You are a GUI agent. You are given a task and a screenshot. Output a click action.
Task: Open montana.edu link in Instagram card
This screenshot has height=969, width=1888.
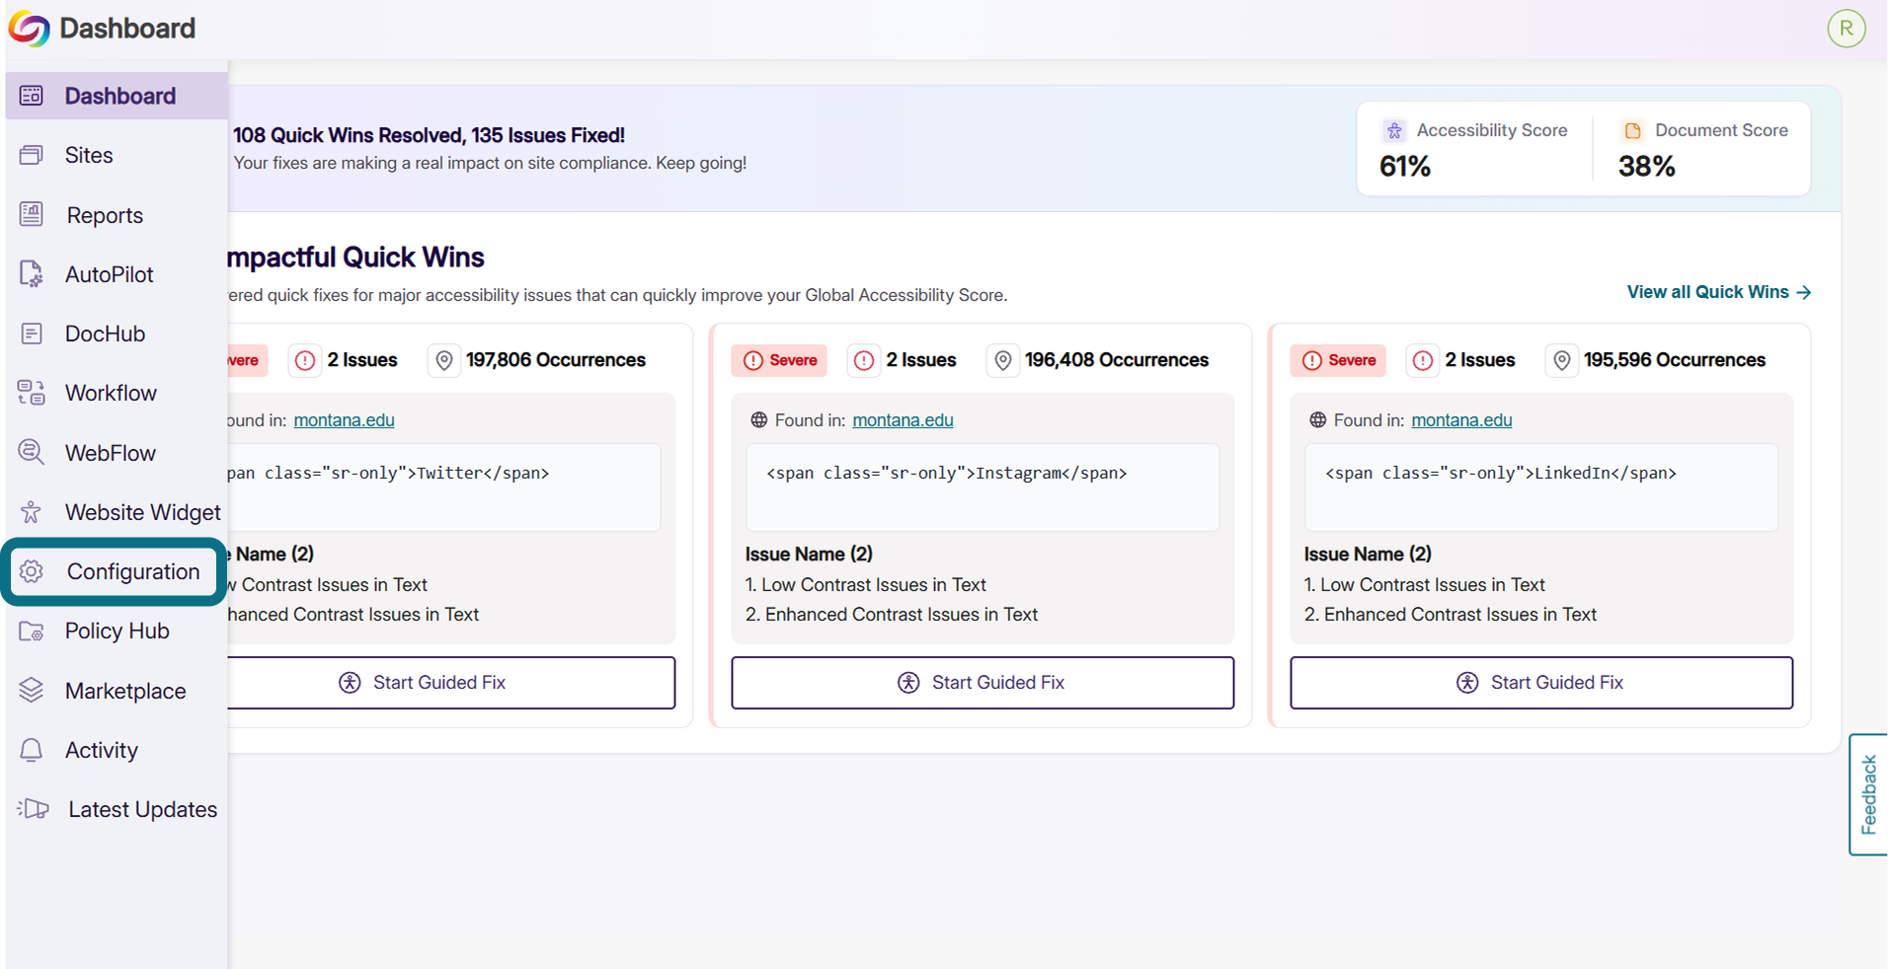903,420
